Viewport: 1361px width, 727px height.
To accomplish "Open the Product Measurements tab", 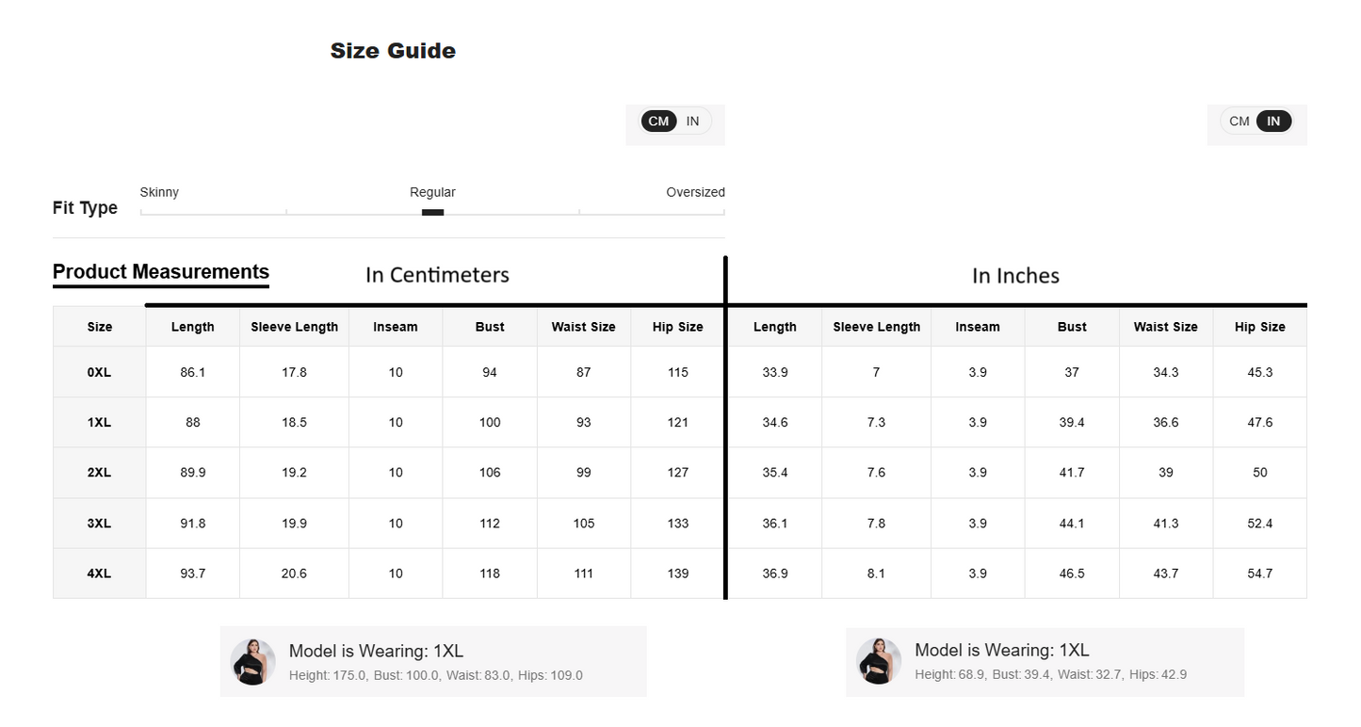I will click(x=161, y=272).
